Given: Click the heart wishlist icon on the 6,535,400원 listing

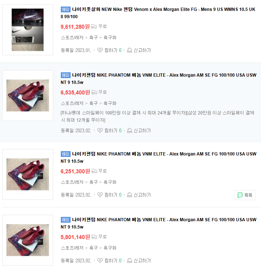Looking at the screenshot, I should point(100,130).
